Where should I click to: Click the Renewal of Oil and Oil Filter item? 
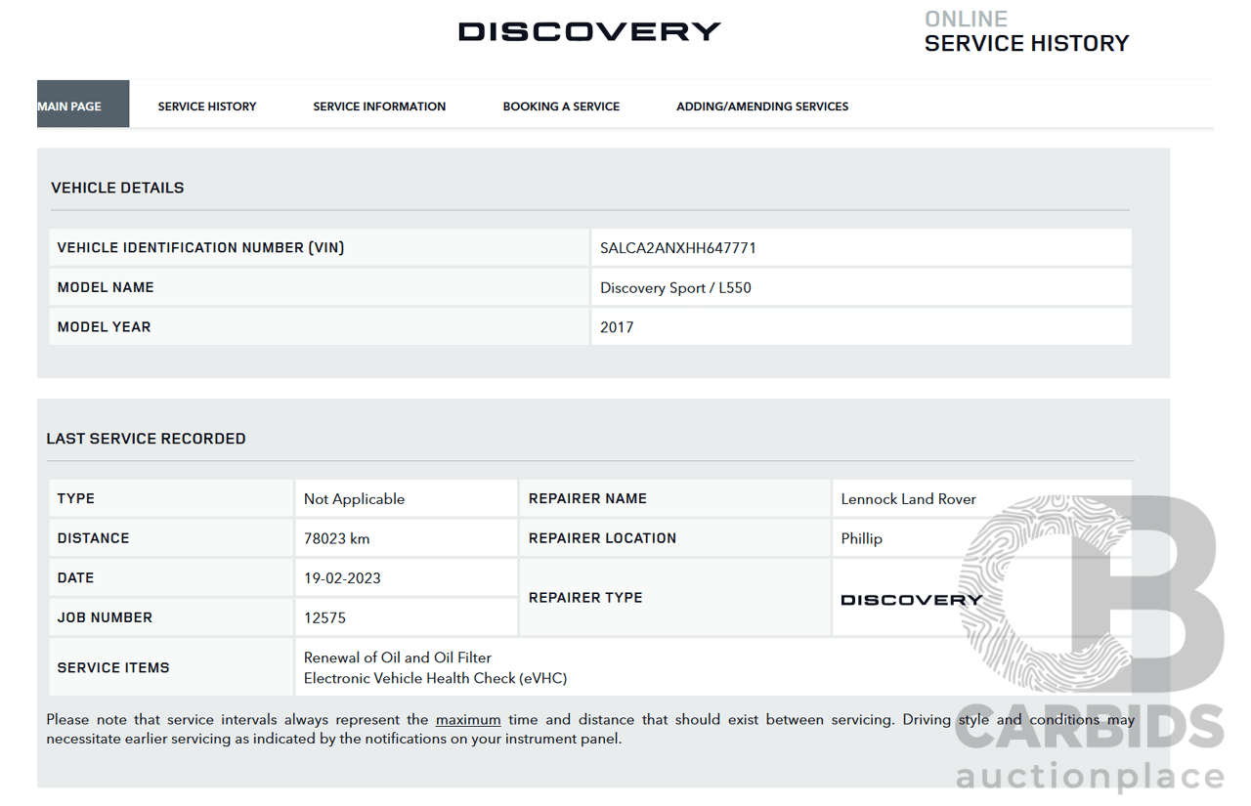pos(398,658)
